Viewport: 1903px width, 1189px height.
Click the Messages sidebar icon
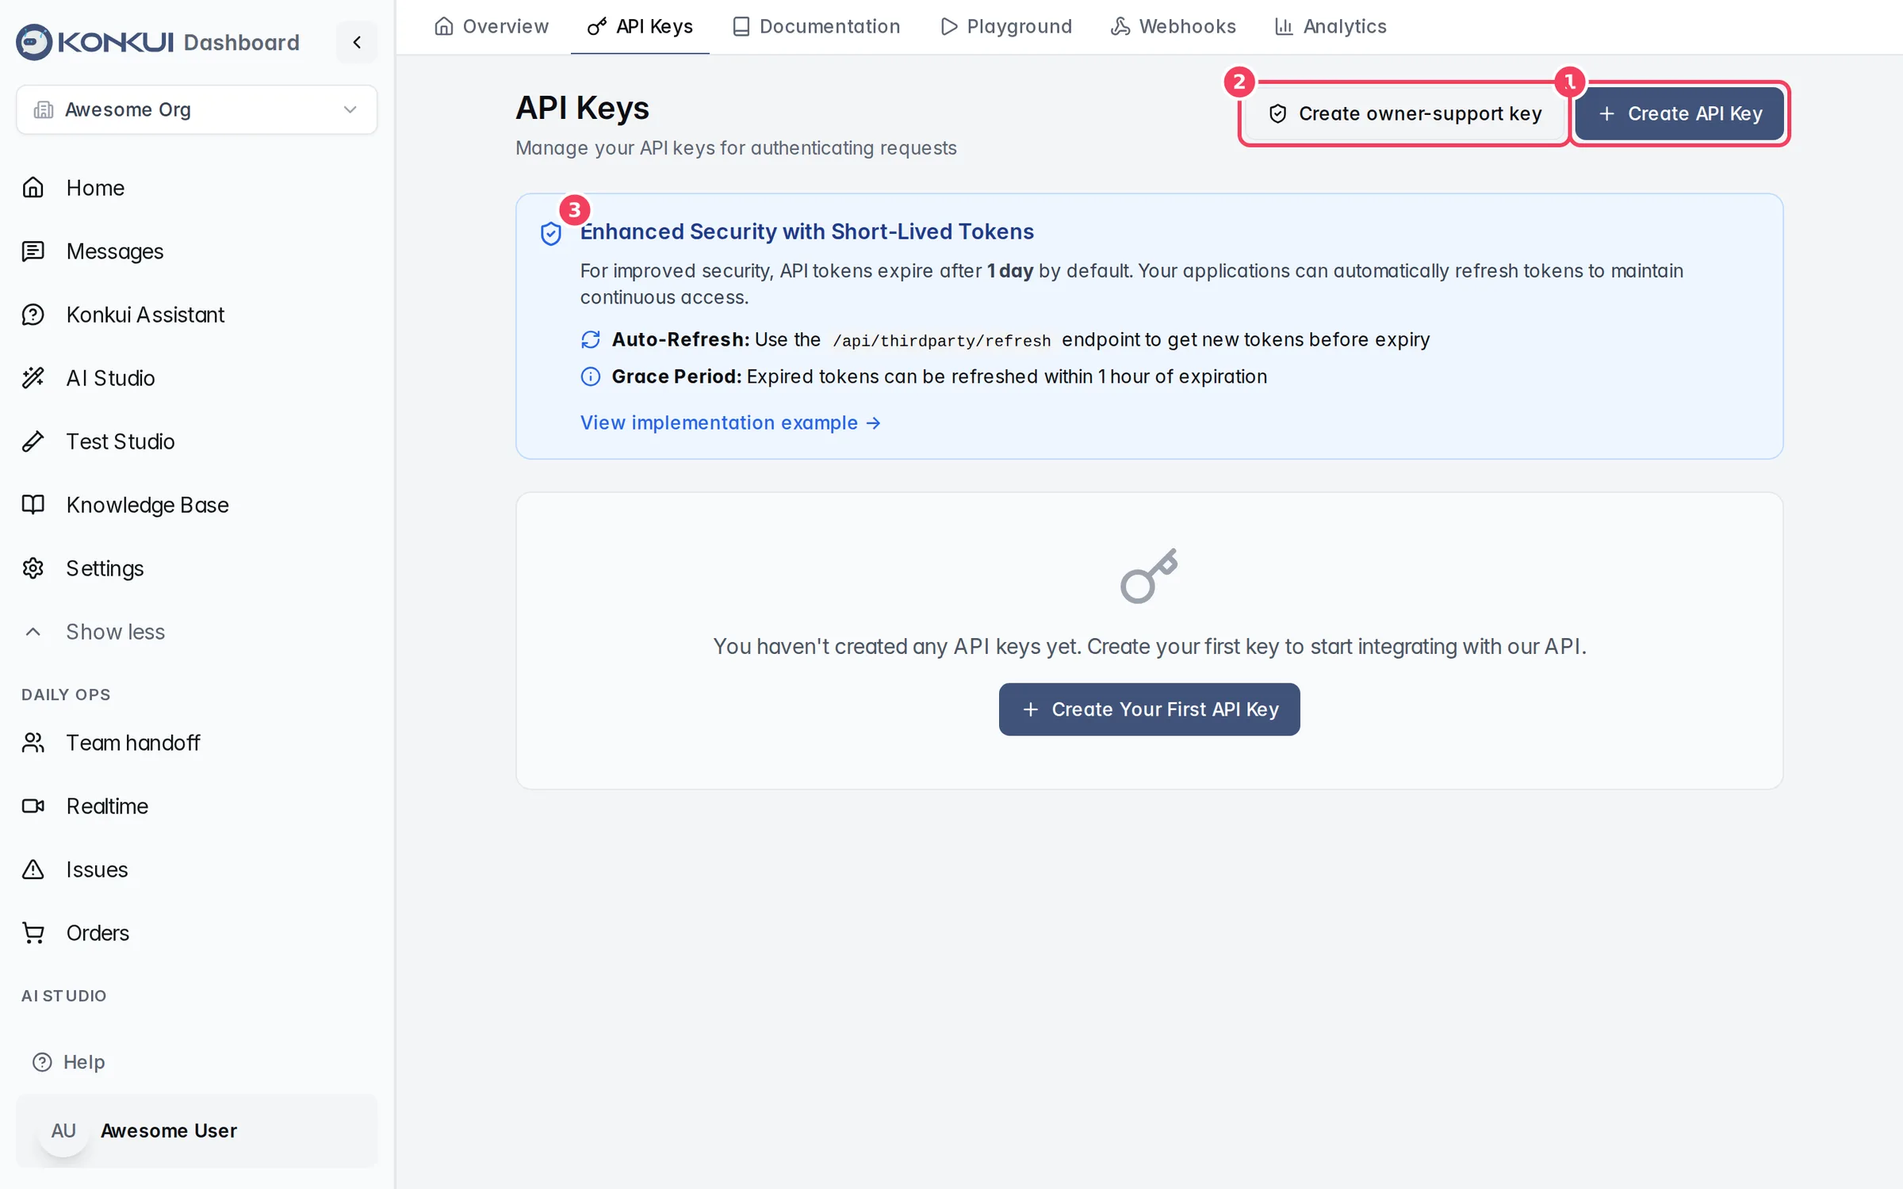point(33,251)
